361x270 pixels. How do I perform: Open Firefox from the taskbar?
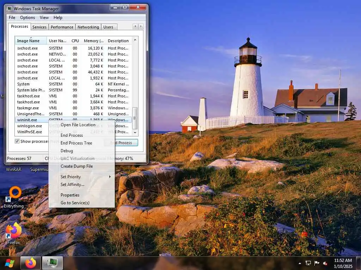[x=31, y=263]
